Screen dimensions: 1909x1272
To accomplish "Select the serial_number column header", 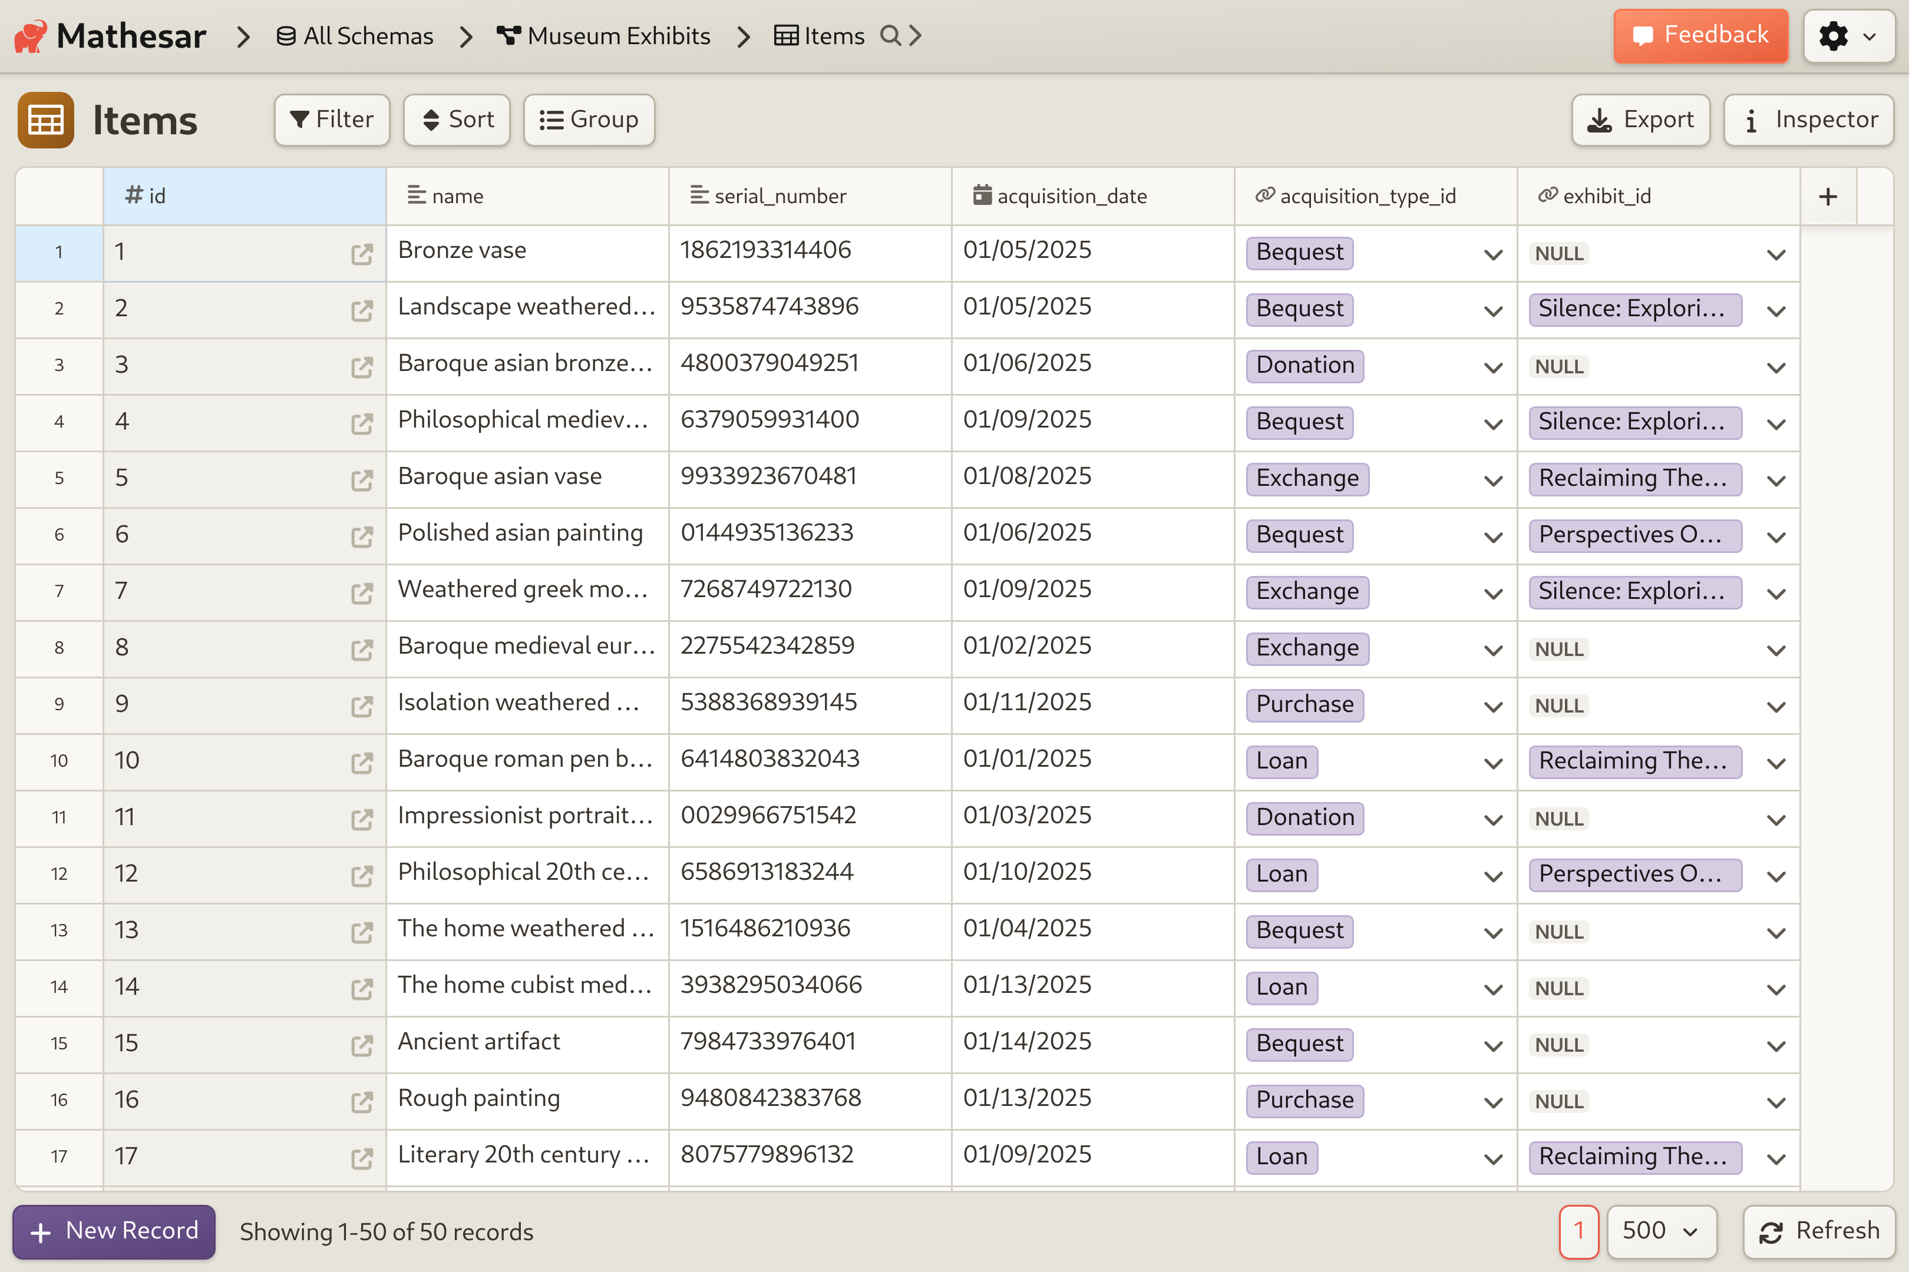I will click(x=810, y=196).
